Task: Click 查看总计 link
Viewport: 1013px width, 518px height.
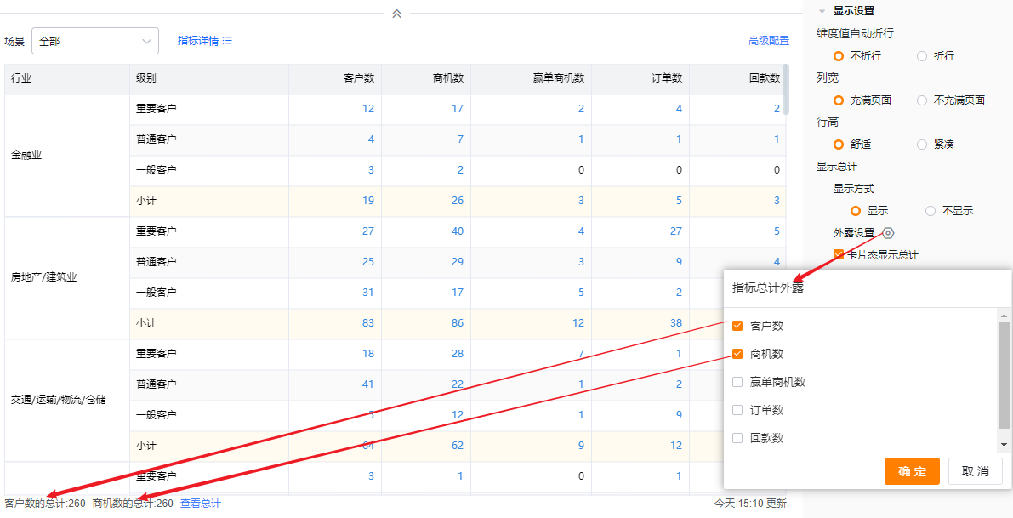Action: coord(201,504)
